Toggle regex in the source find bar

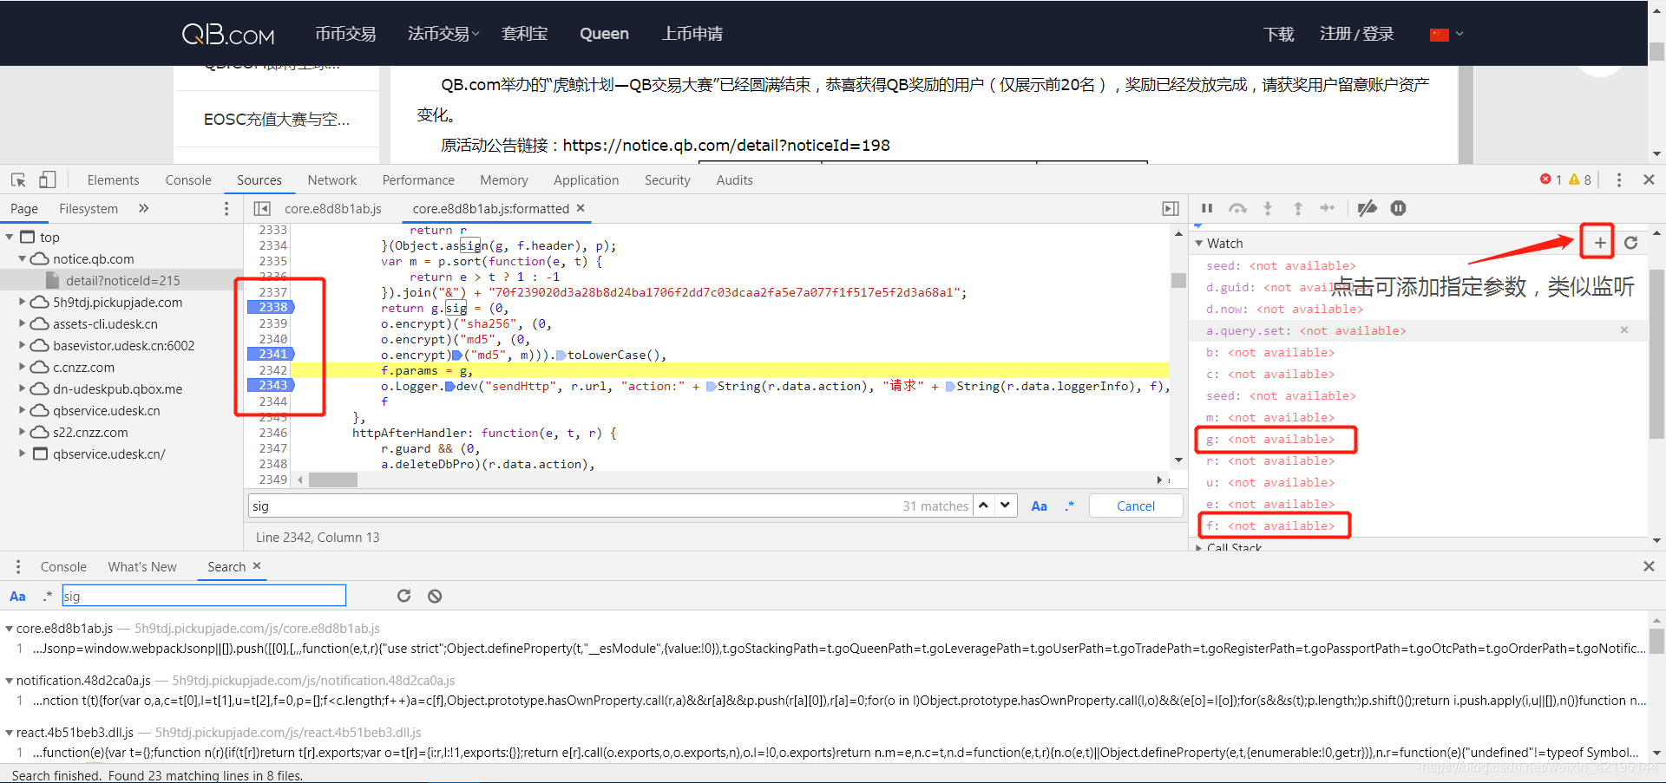coord(1070,506)
